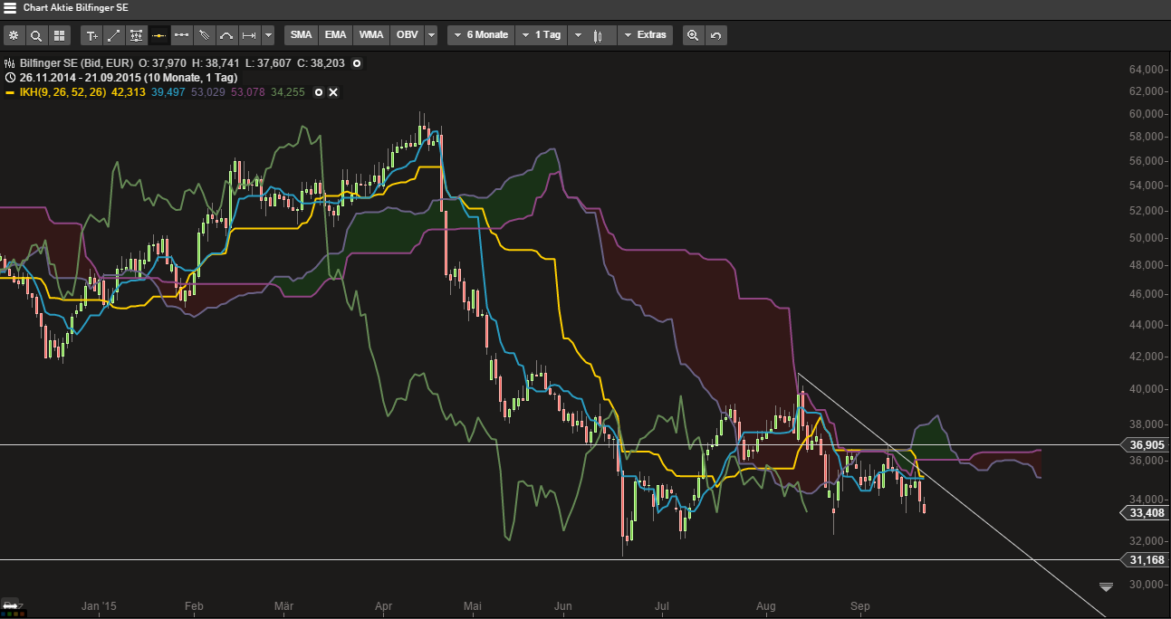The image size is (1171, 619).
Task: Open Bilfinger SE series settings dot
Action: click(357, 63)
